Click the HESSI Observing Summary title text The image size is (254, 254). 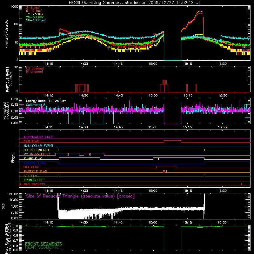pyautogui.click(x=135, y=3)
